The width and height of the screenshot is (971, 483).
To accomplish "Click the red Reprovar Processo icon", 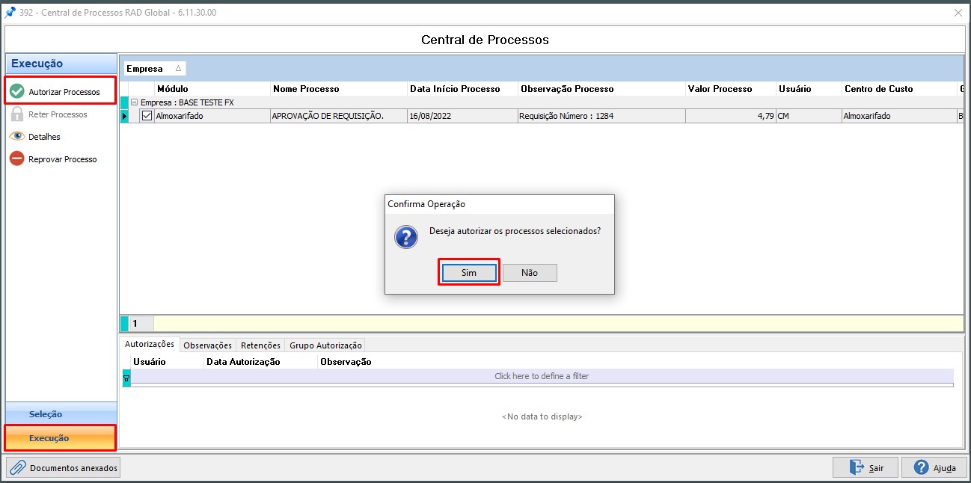I will pos(16,159).
